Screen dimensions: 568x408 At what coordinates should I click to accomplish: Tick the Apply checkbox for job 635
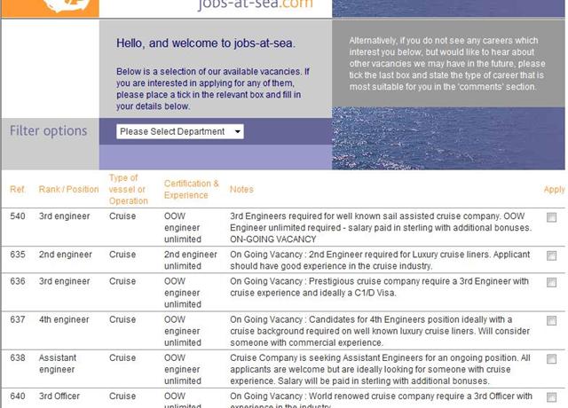coord(551,255)
